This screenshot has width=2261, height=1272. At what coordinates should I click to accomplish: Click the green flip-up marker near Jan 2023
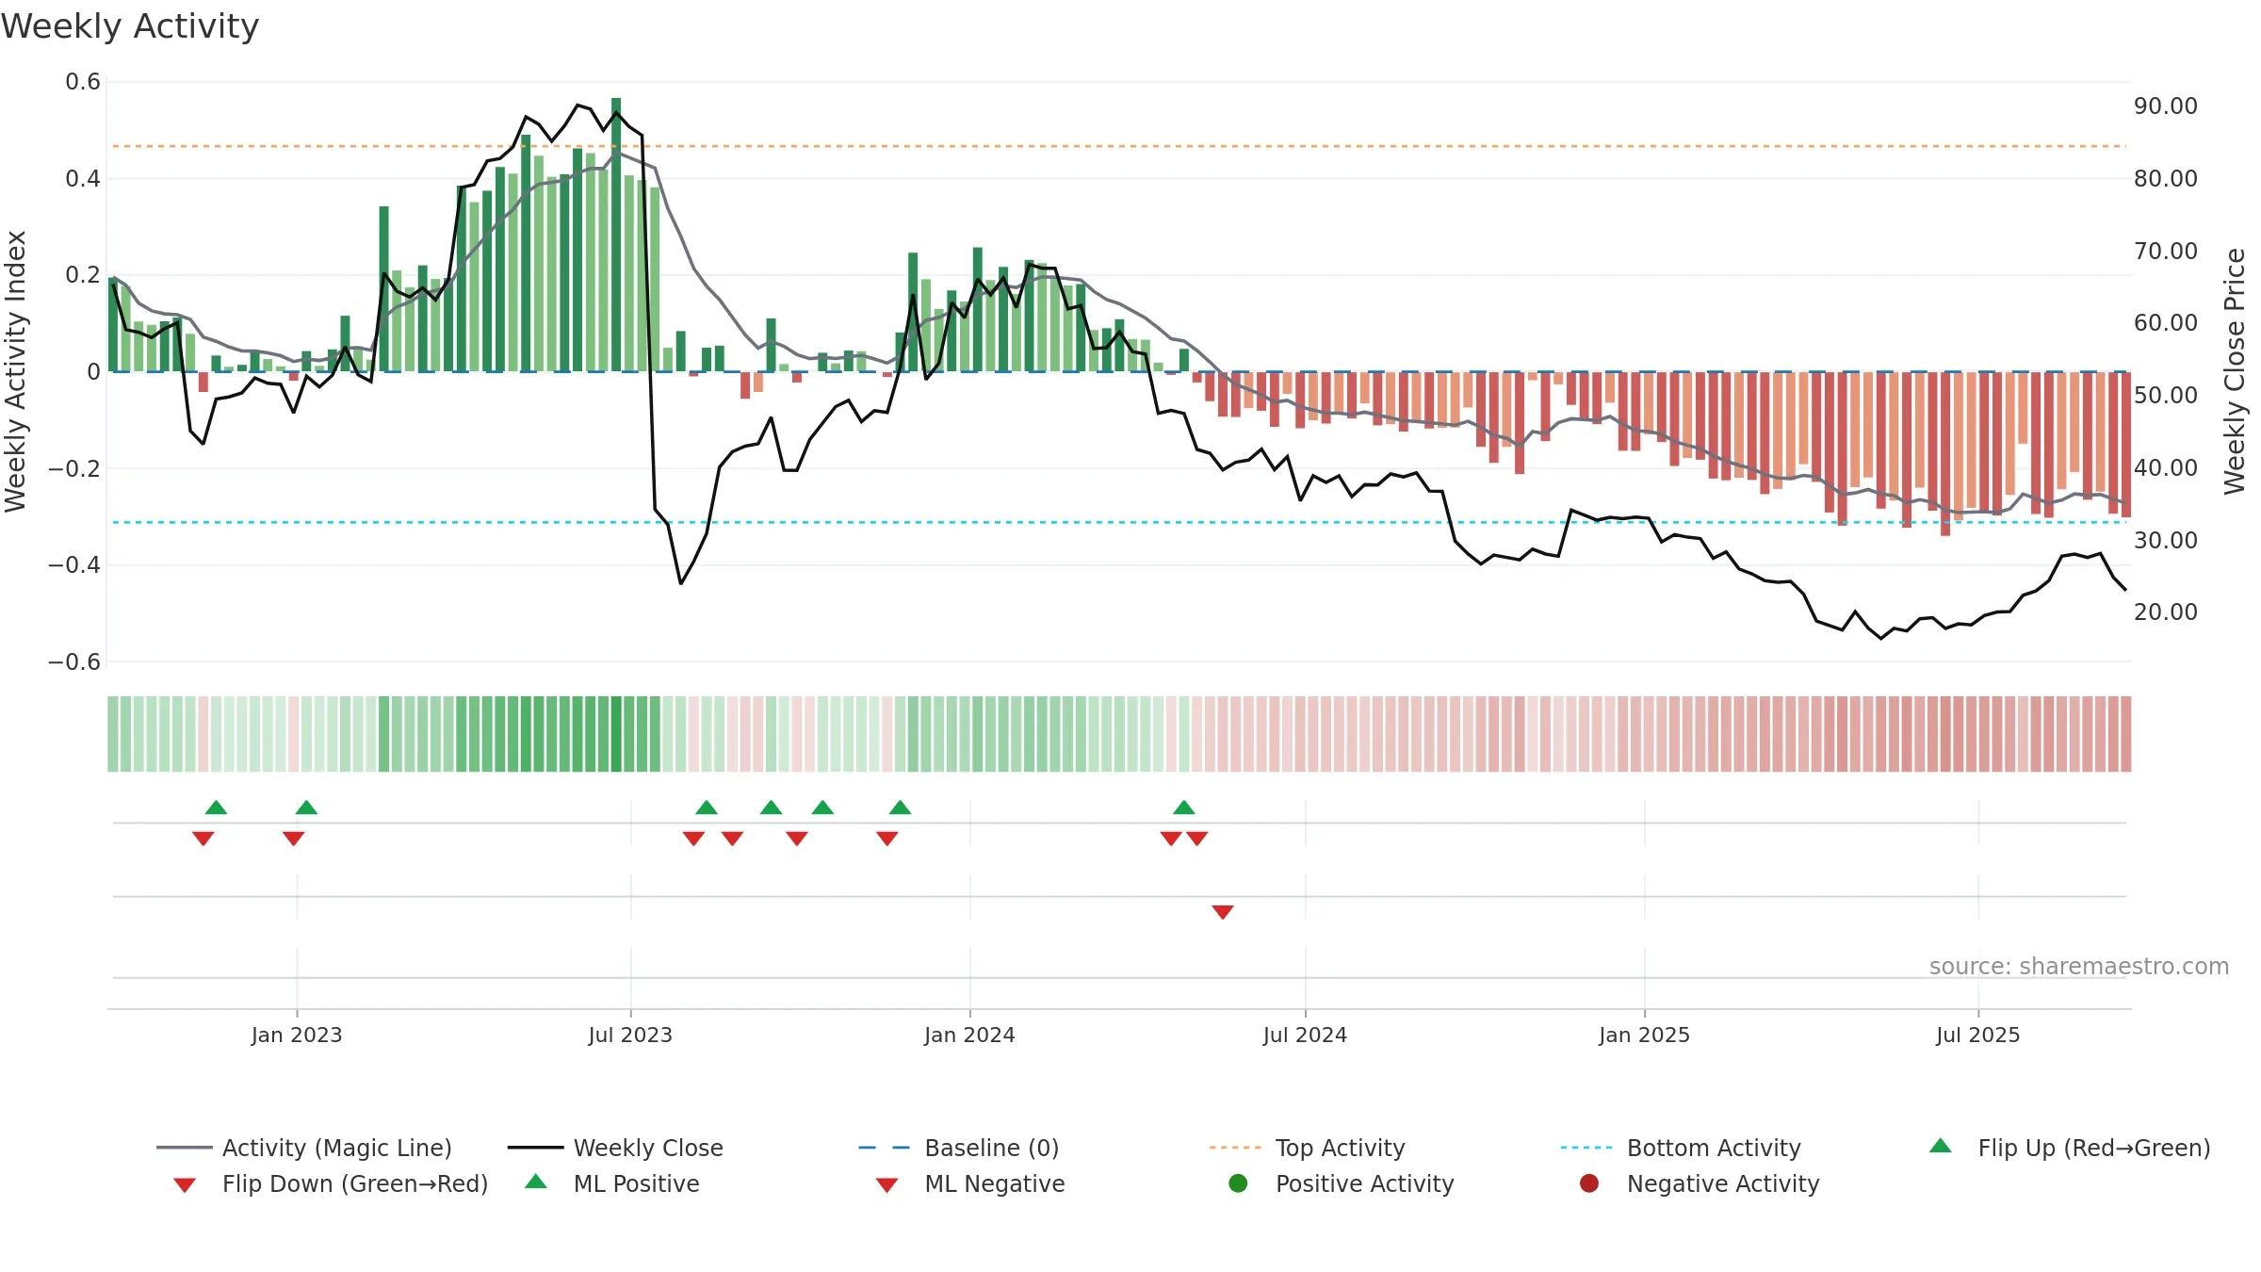306,807
